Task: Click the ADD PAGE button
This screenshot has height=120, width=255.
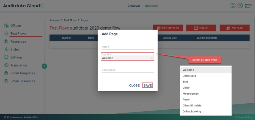Action: tap(234, 28)
